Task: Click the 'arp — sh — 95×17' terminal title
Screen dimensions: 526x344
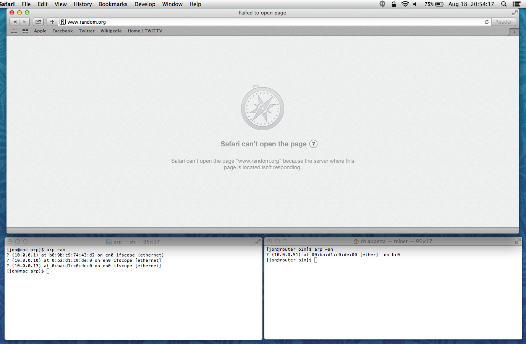Action: [137, 242]
